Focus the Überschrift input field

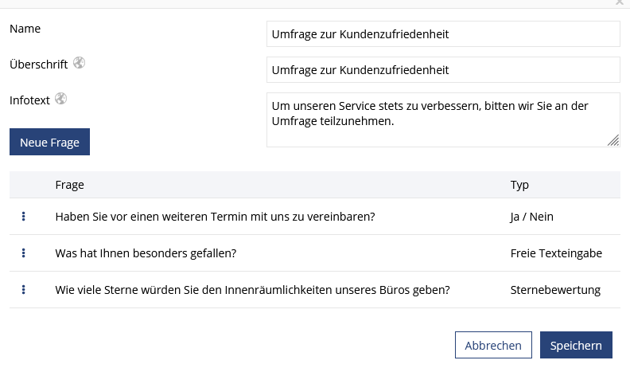pos(443,70)
